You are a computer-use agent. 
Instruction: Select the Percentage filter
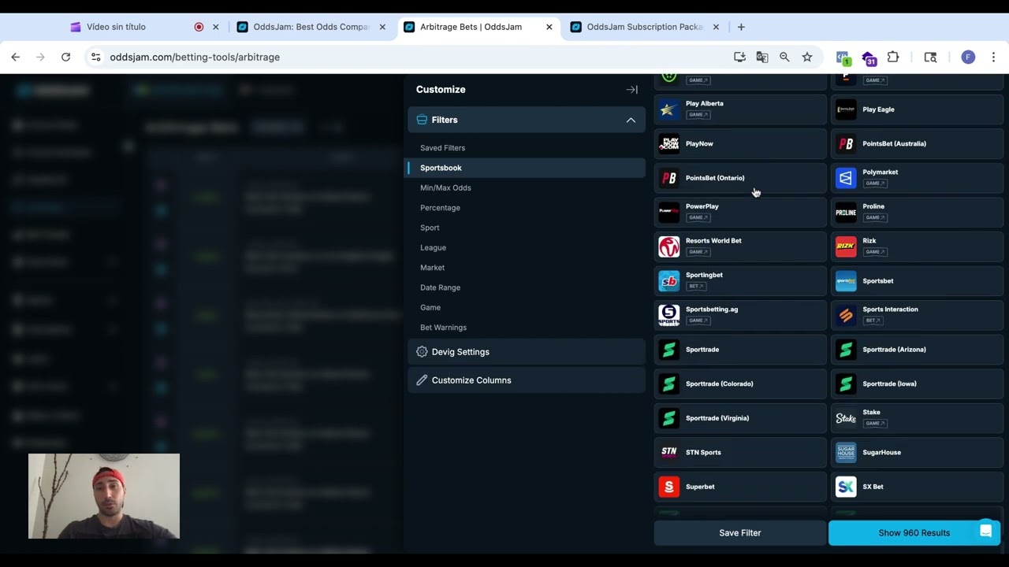pyautogui.click(x=440, y=208)
